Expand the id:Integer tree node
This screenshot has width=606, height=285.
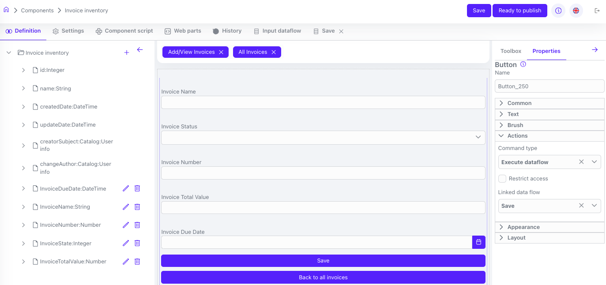pos(23,70)
